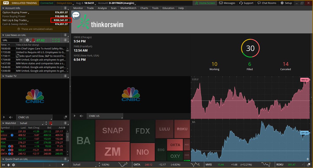Click the Net Liq & Day Trades label
The image size is (313, 168).
[15, 20]
